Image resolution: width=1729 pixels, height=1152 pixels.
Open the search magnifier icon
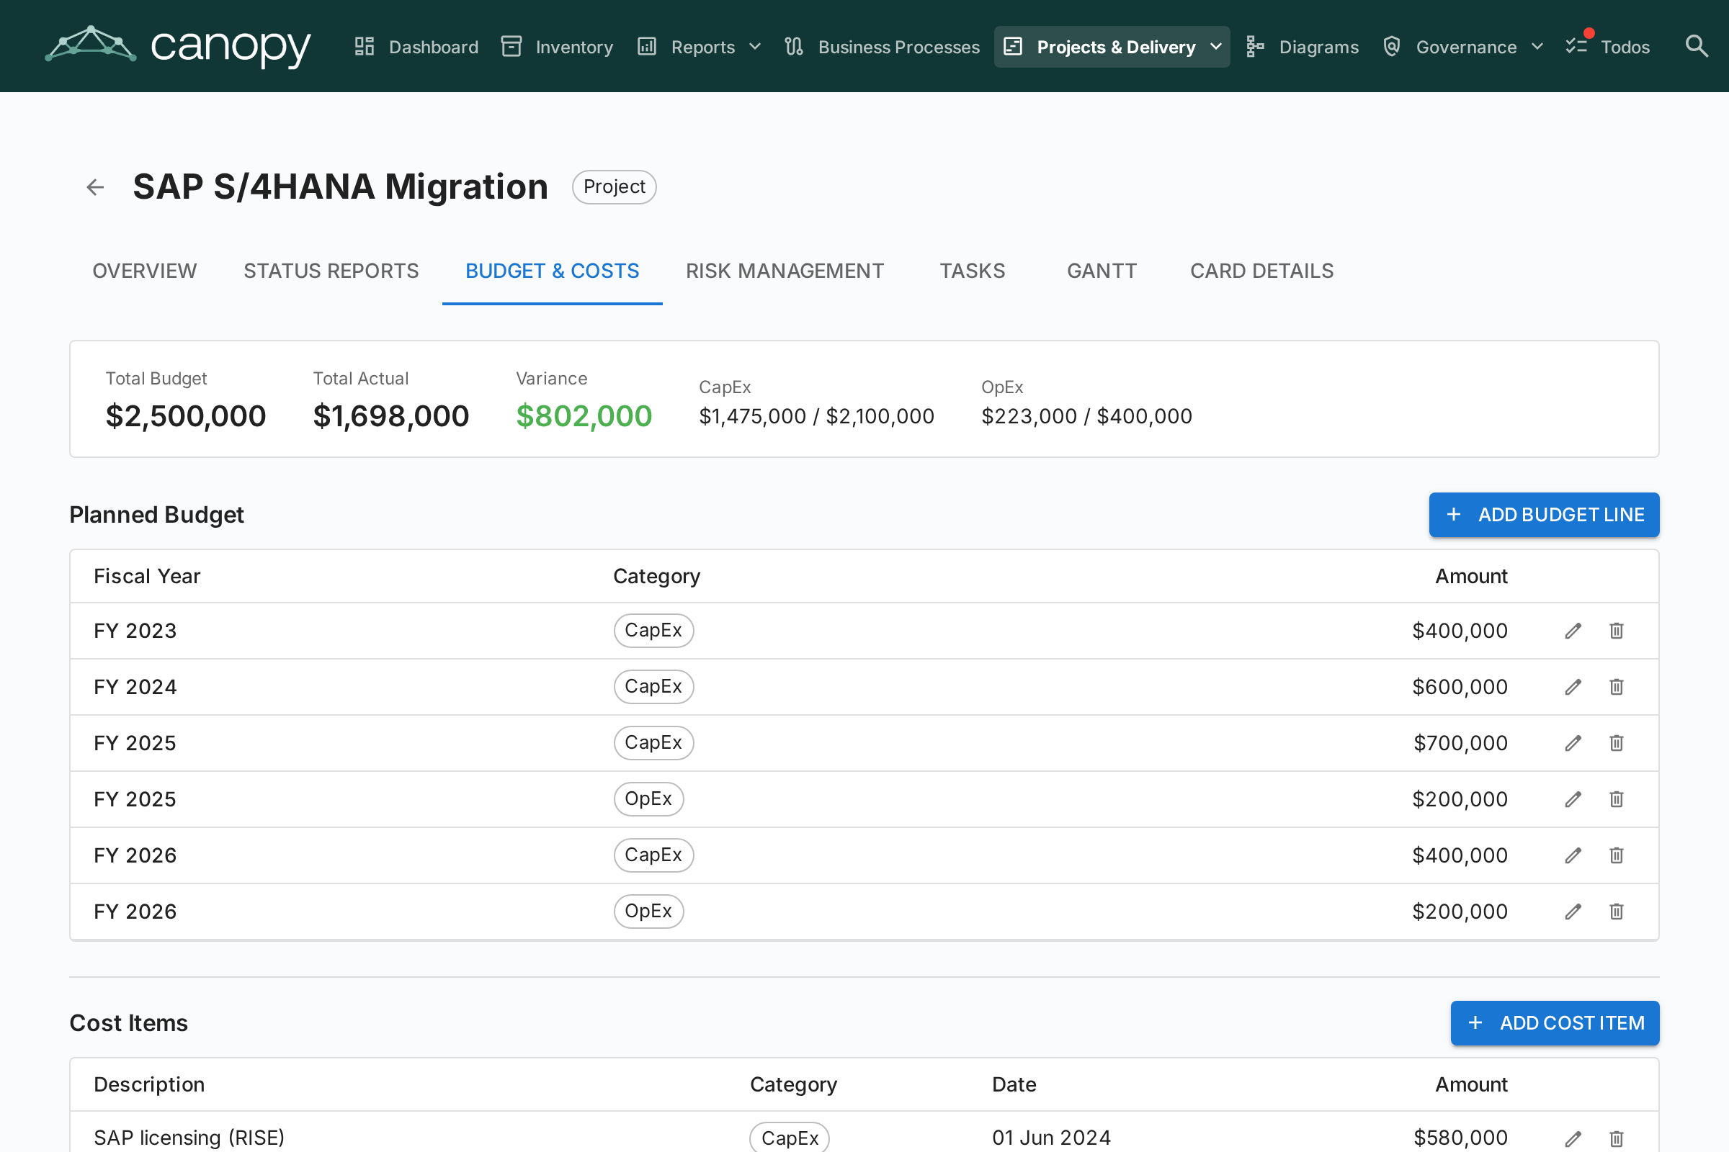(x=1696, y=46)
